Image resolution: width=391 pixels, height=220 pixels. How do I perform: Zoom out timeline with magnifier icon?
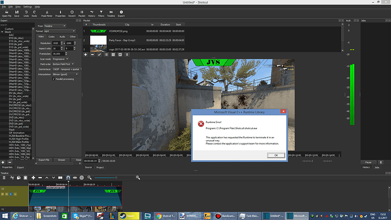coord(90,177)
